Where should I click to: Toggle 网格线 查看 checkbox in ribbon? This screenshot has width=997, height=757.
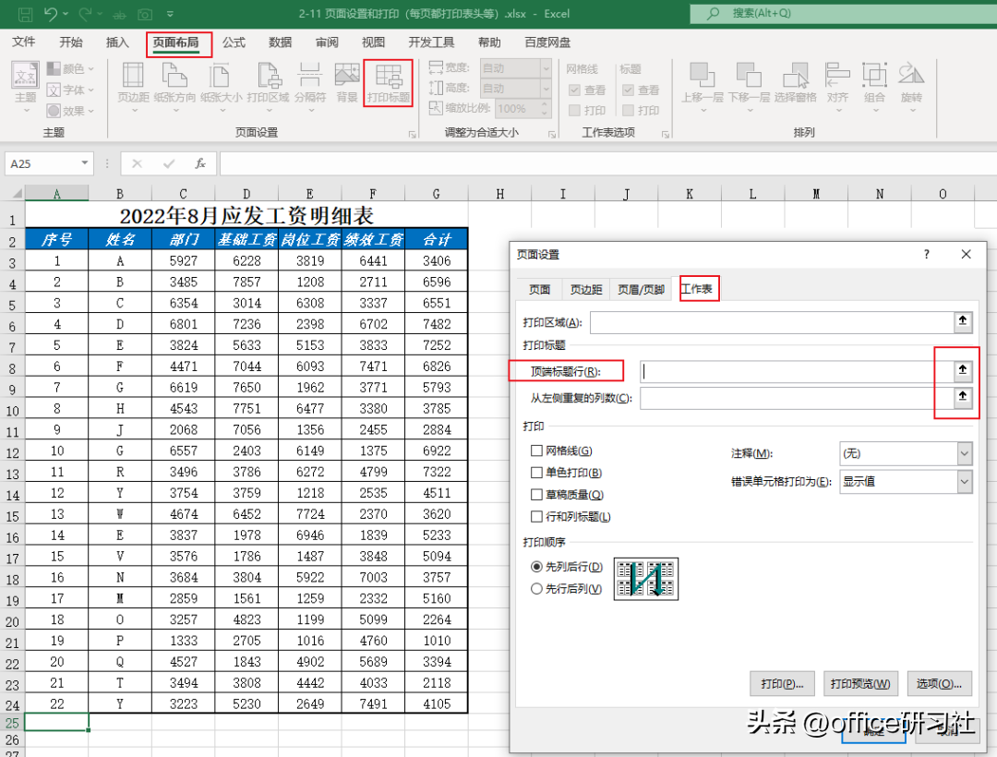coord(574,90)
